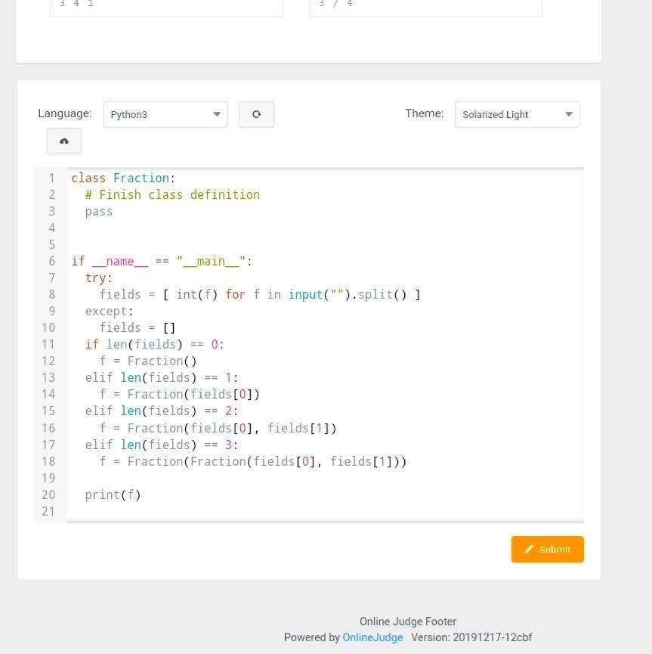The width and height of the screenshot is (652, 654).
Task: Click the arrow on the Language selector
Action: click(x=217, y=114)
